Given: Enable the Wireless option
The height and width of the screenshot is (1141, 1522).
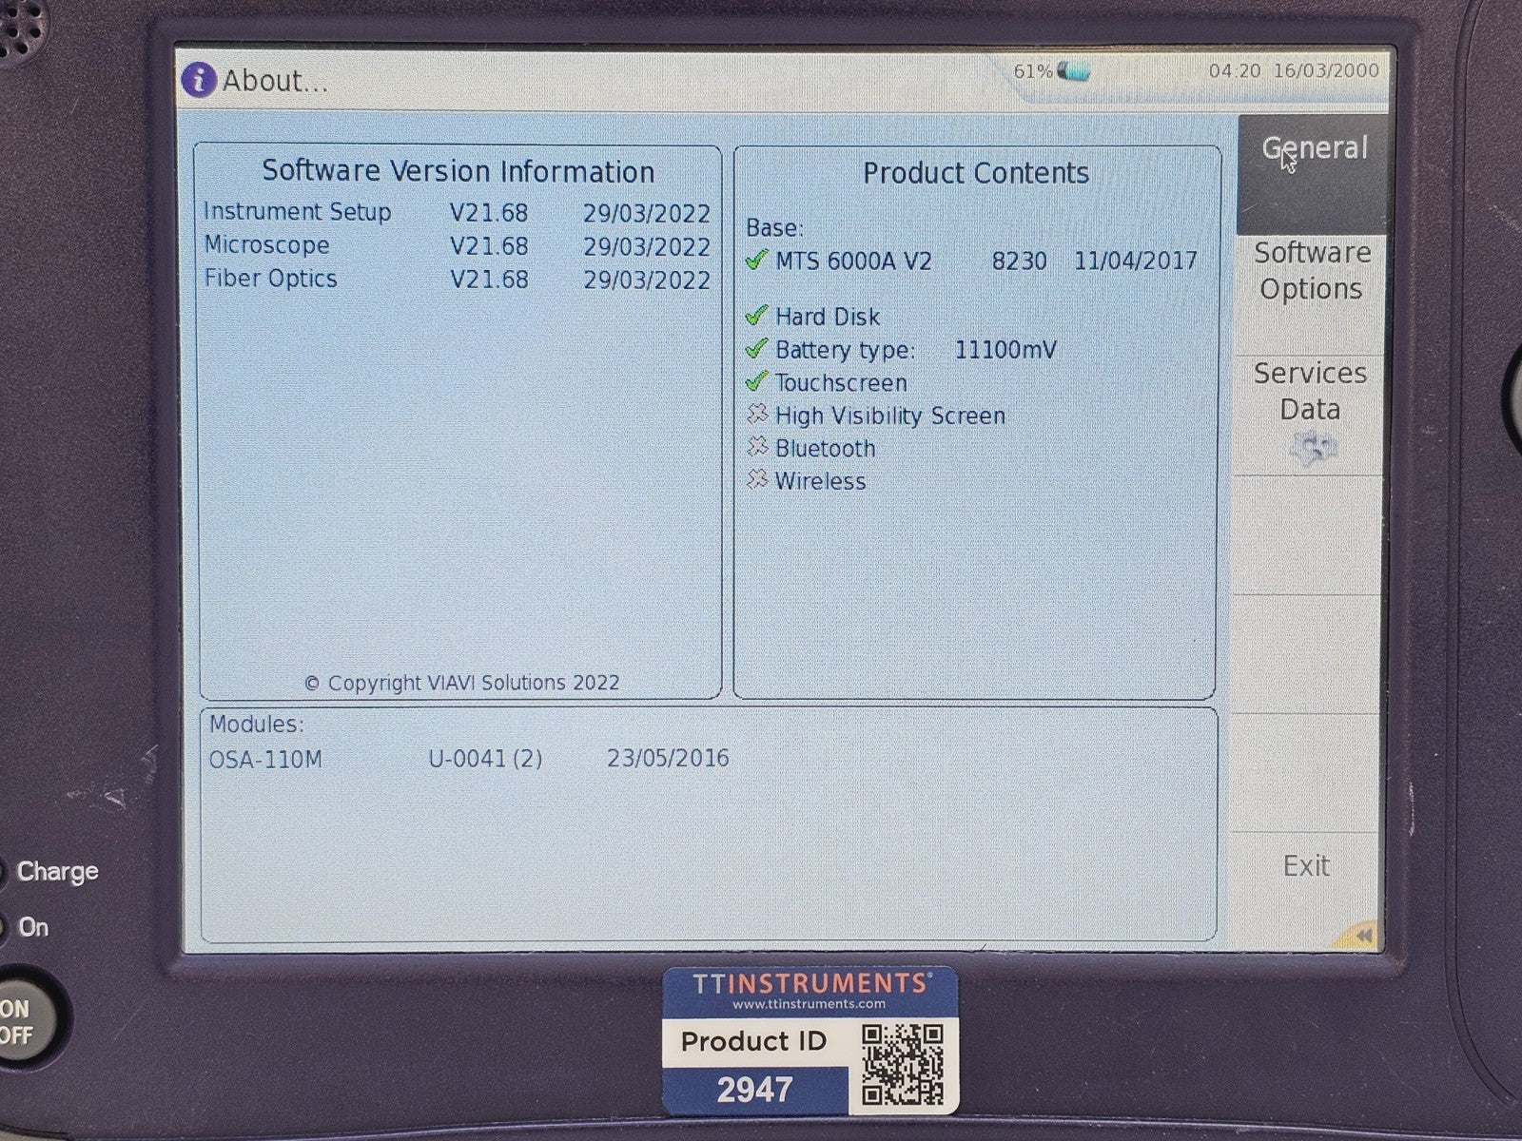Looking at the screenshot, I should pyautogui.click(x=756, y=480).
